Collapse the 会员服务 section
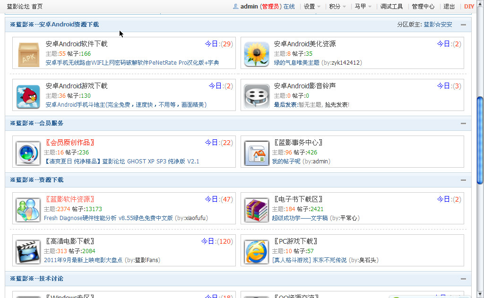Screen dimensions: 484x298 pos(463,123)
